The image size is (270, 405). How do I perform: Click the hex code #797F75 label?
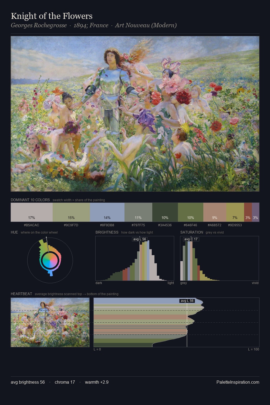[x=138, y=225]
